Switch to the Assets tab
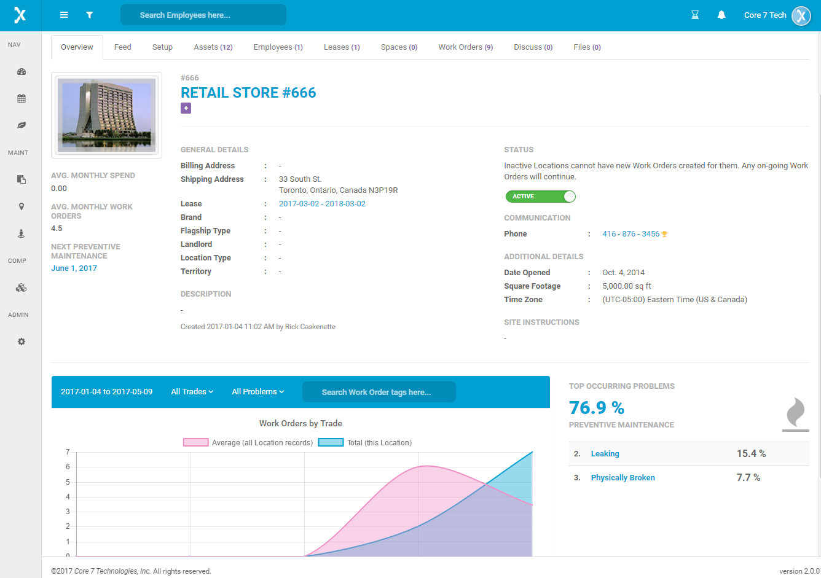This screenshot has height=578, width=821. click(213, 47)
